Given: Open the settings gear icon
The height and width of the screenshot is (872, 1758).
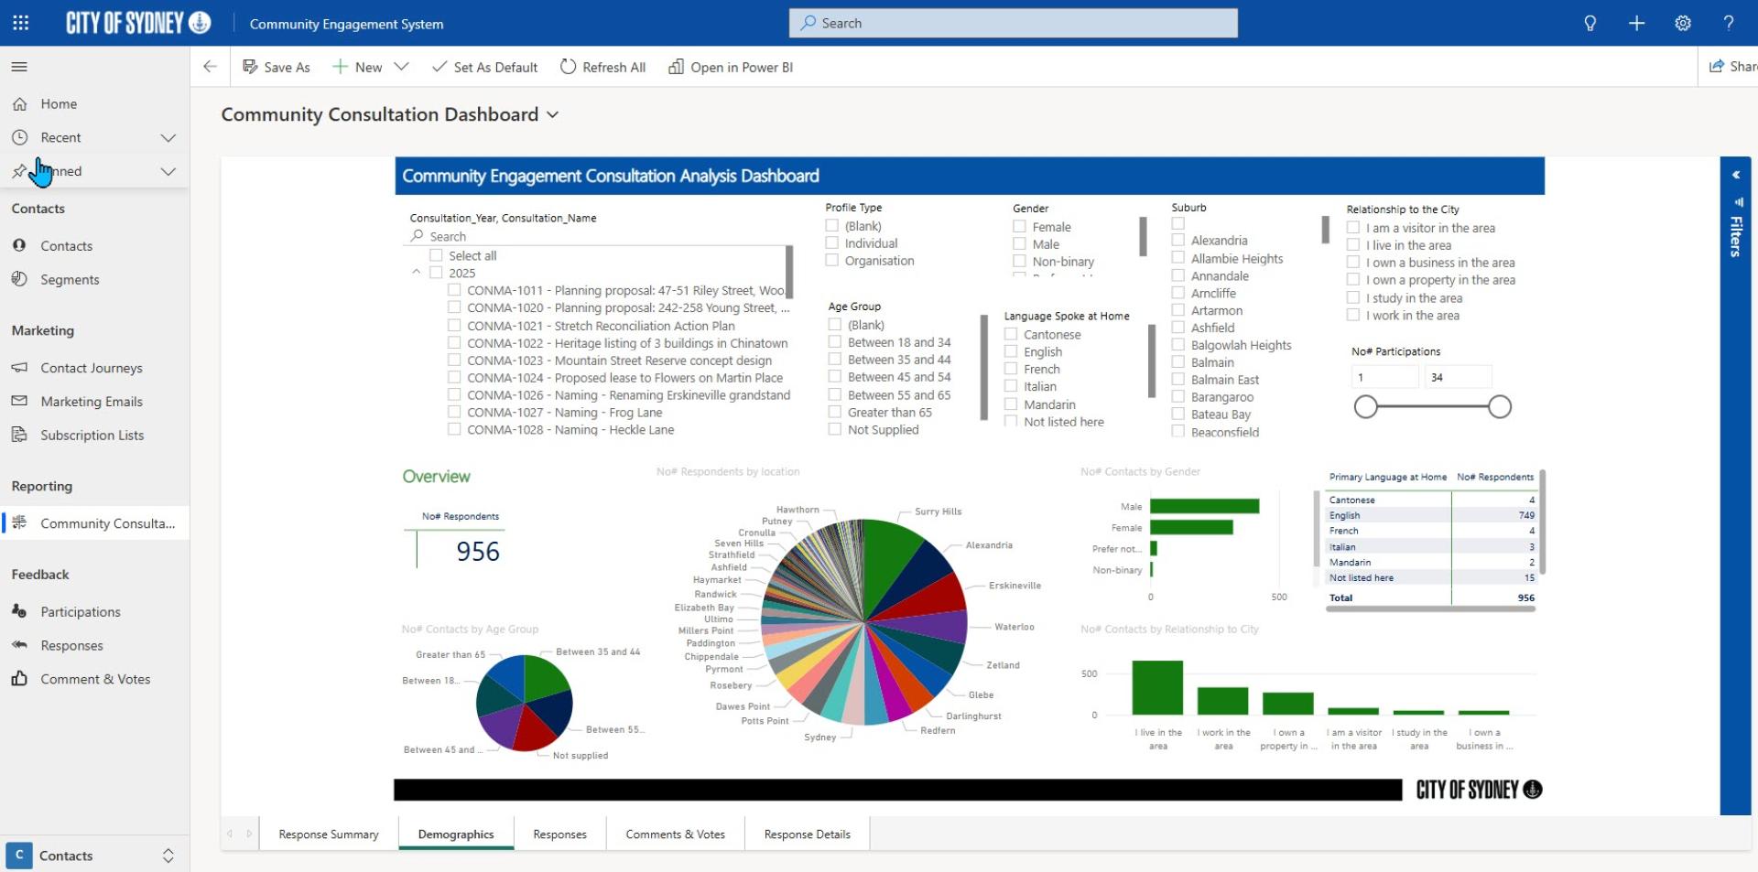Looking at the screenshot, I should click(x=1683, y=23).
